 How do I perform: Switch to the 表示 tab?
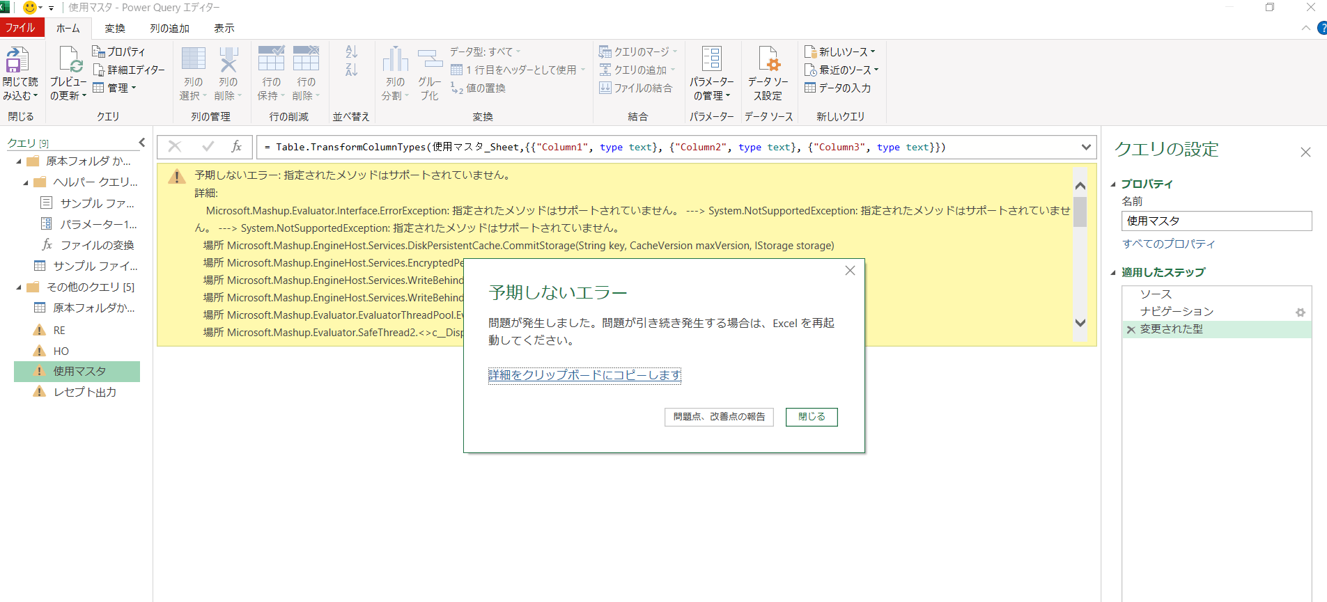(224, 28)
